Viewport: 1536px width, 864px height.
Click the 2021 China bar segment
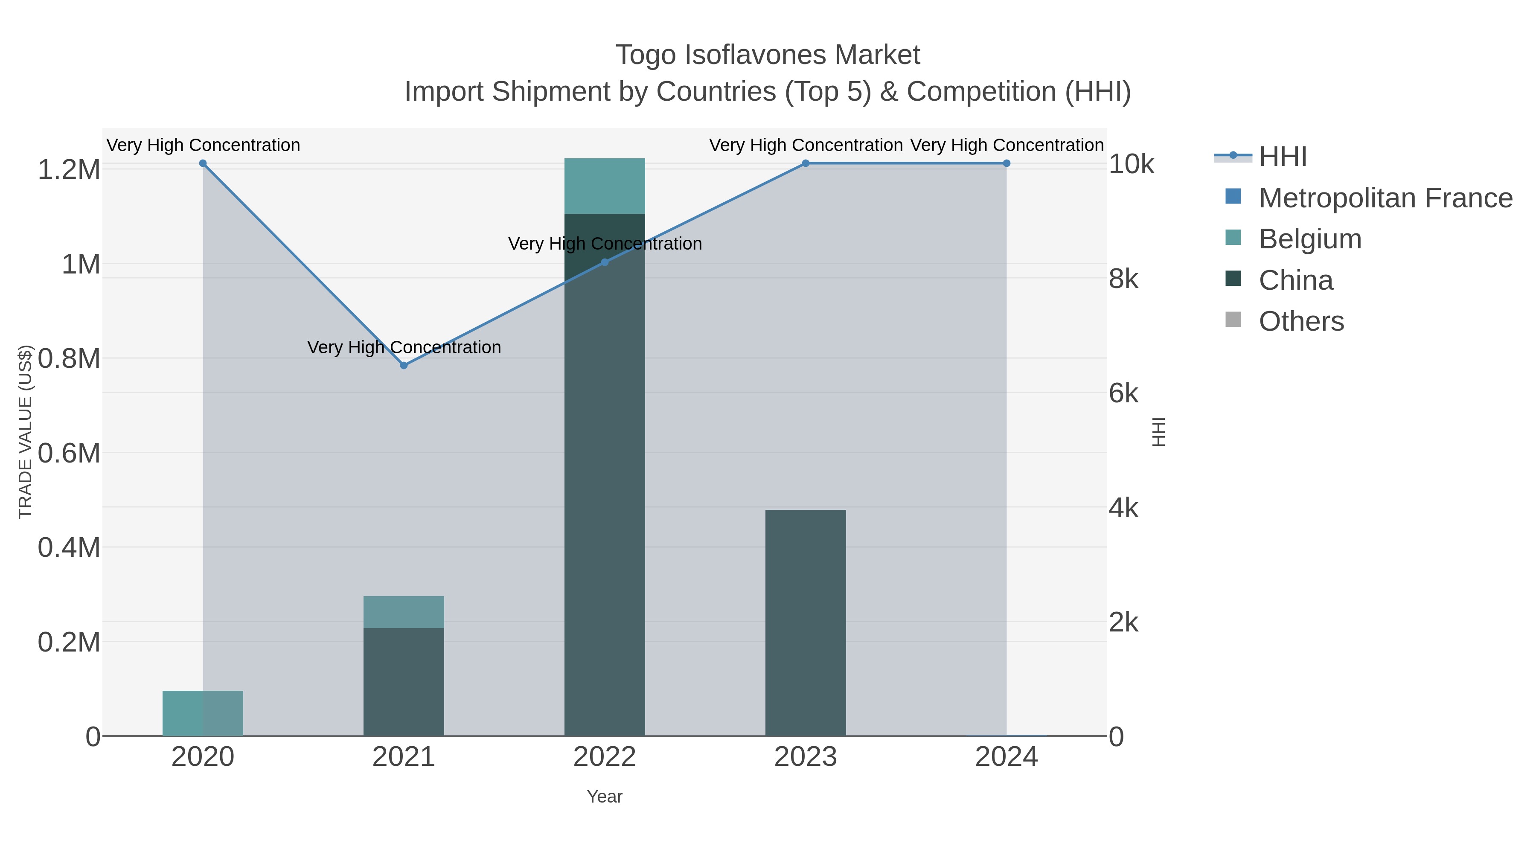[404, 682]
